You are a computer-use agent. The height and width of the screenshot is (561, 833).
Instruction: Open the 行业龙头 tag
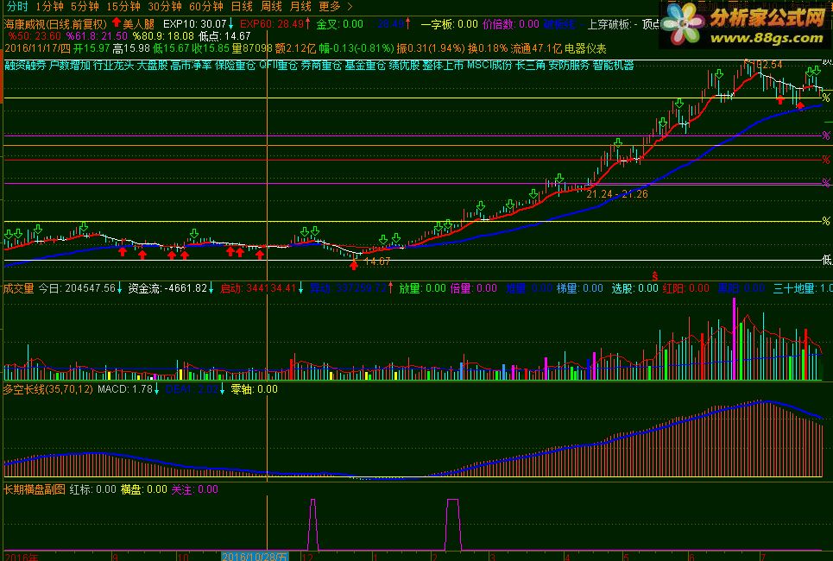(x=114, y=65)
